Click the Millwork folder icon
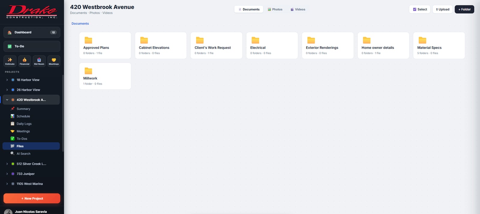This screenshot has height=214, width=480. (88, 71)
